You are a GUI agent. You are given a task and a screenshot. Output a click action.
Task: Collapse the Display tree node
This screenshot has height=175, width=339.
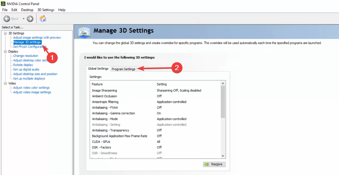[5, 52]
